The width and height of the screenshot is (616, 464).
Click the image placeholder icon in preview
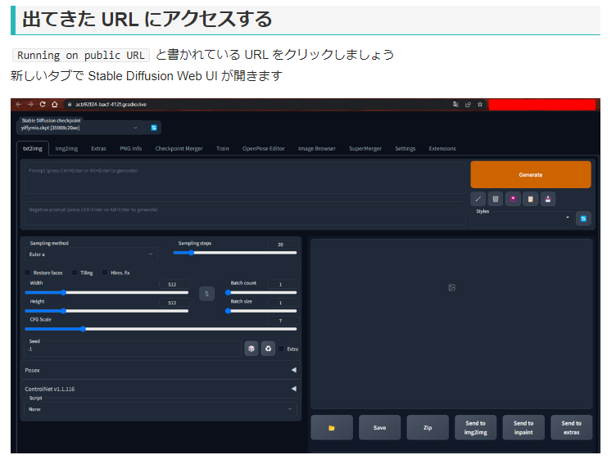click(x=452, y=288)
